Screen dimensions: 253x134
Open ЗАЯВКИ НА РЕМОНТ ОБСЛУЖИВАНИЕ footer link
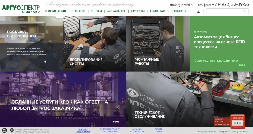110,130
